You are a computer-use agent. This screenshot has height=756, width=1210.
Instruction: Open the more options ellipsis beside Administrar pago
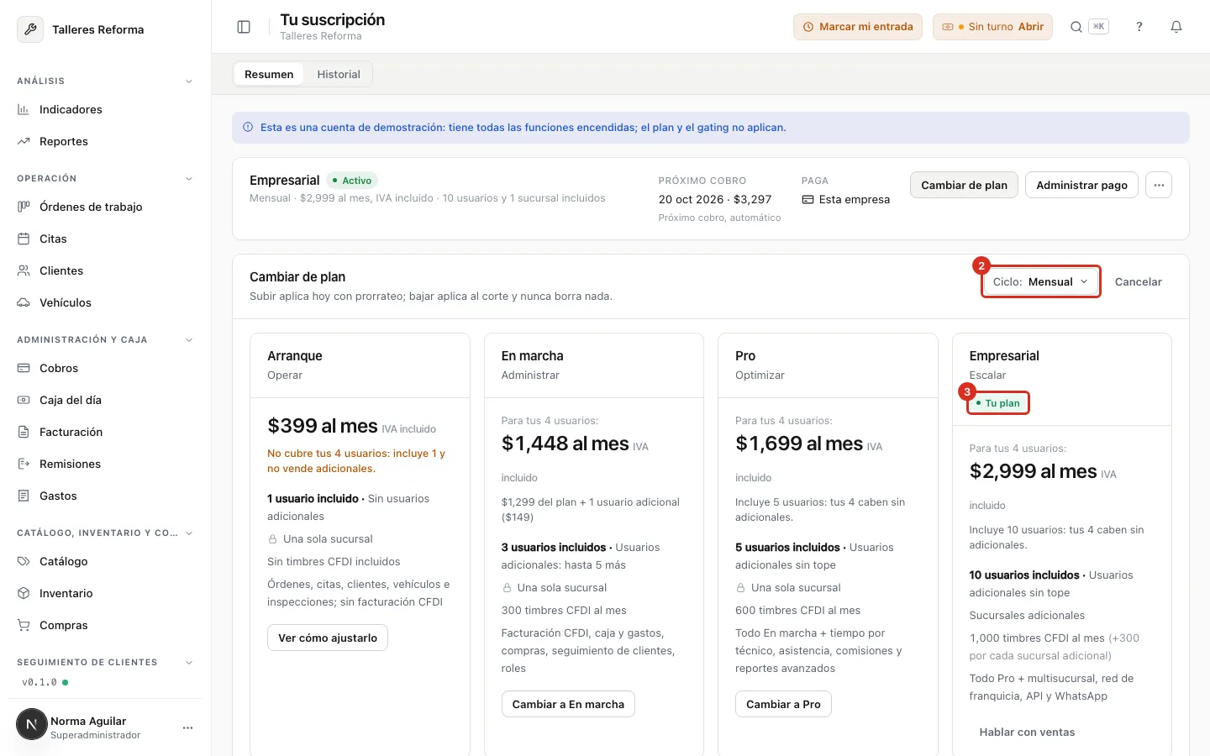pos(1159,185)
